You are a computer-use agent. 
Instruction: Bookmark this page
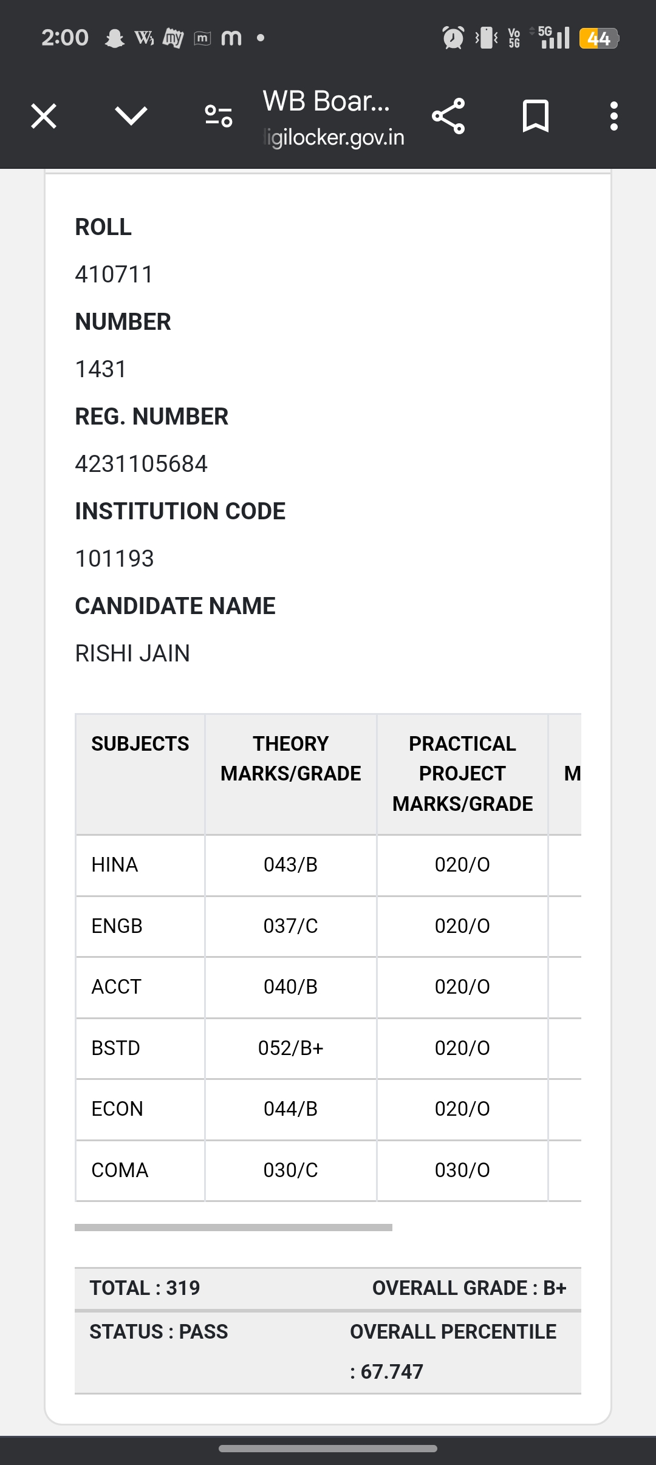tap(535, 116)
